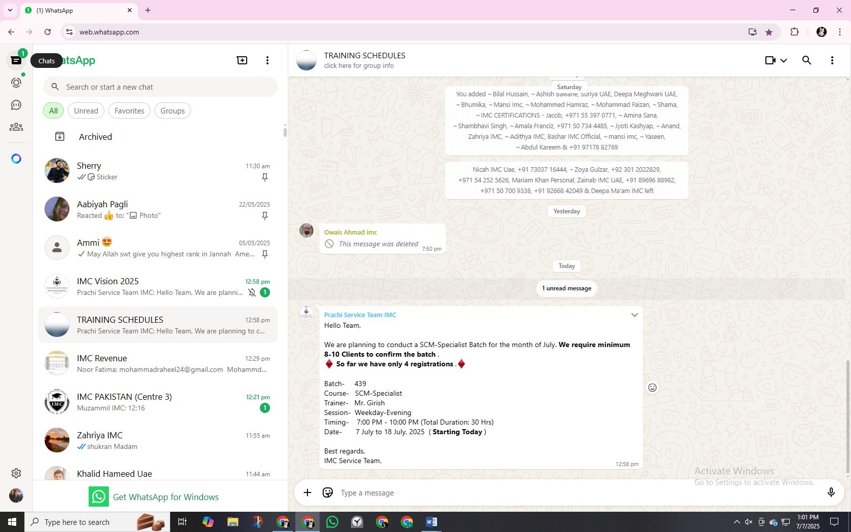Image resolution: width=851 pixels, height=532 pixels.
Task: Click Get WhatsApp for Windows link
Action: click(x=154, y=497)
